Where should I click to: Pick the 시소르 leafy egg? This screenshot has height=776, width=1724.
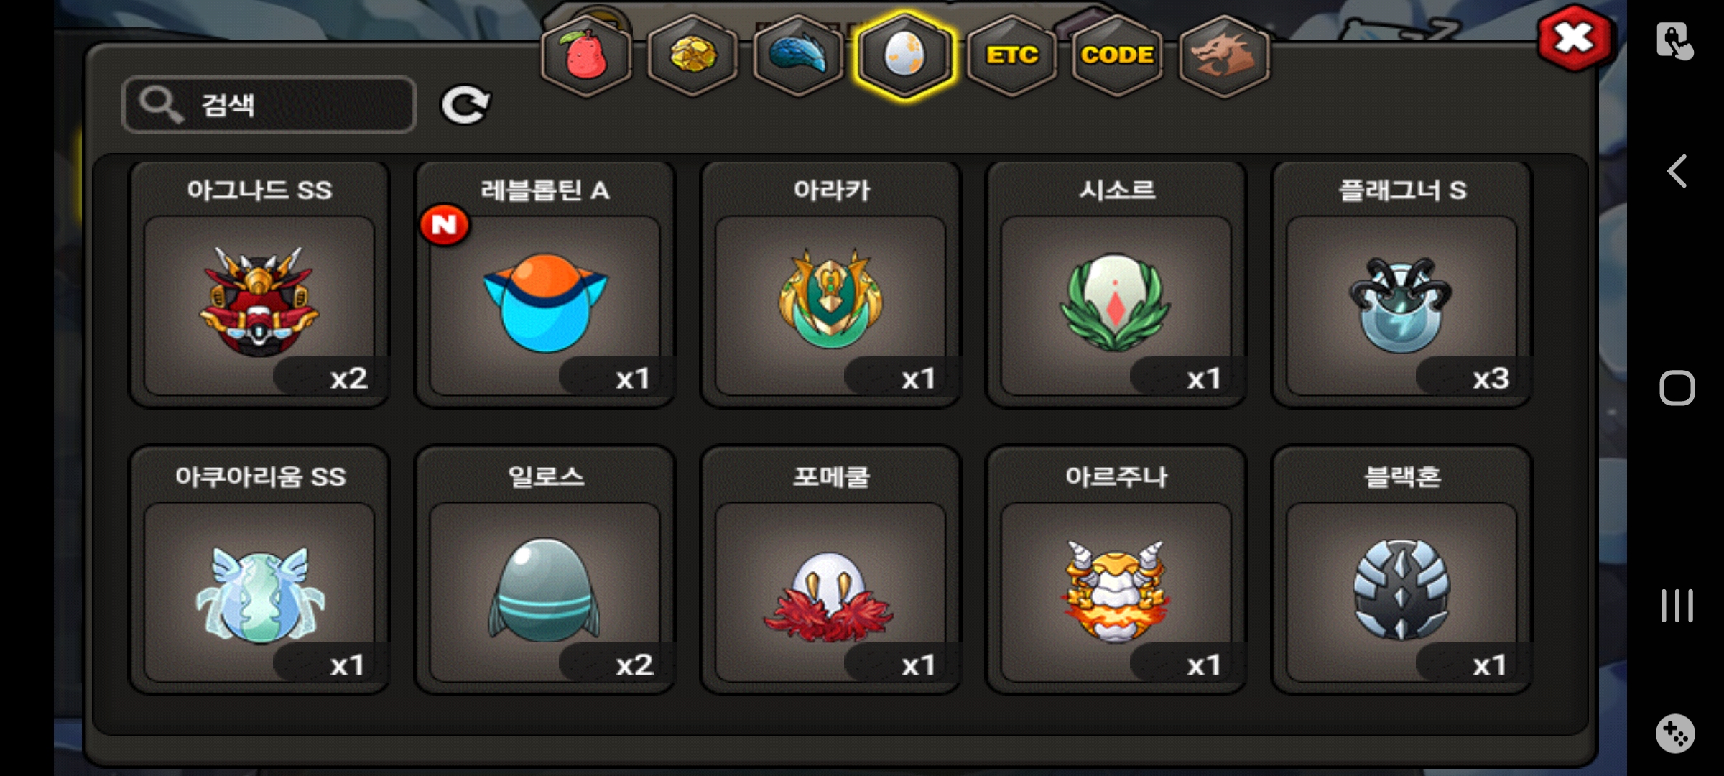click(1116, 284)
